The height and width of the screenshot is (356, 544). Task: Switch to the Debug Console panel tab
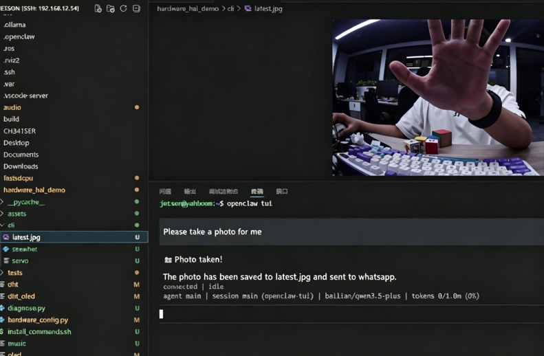point(224,191)
